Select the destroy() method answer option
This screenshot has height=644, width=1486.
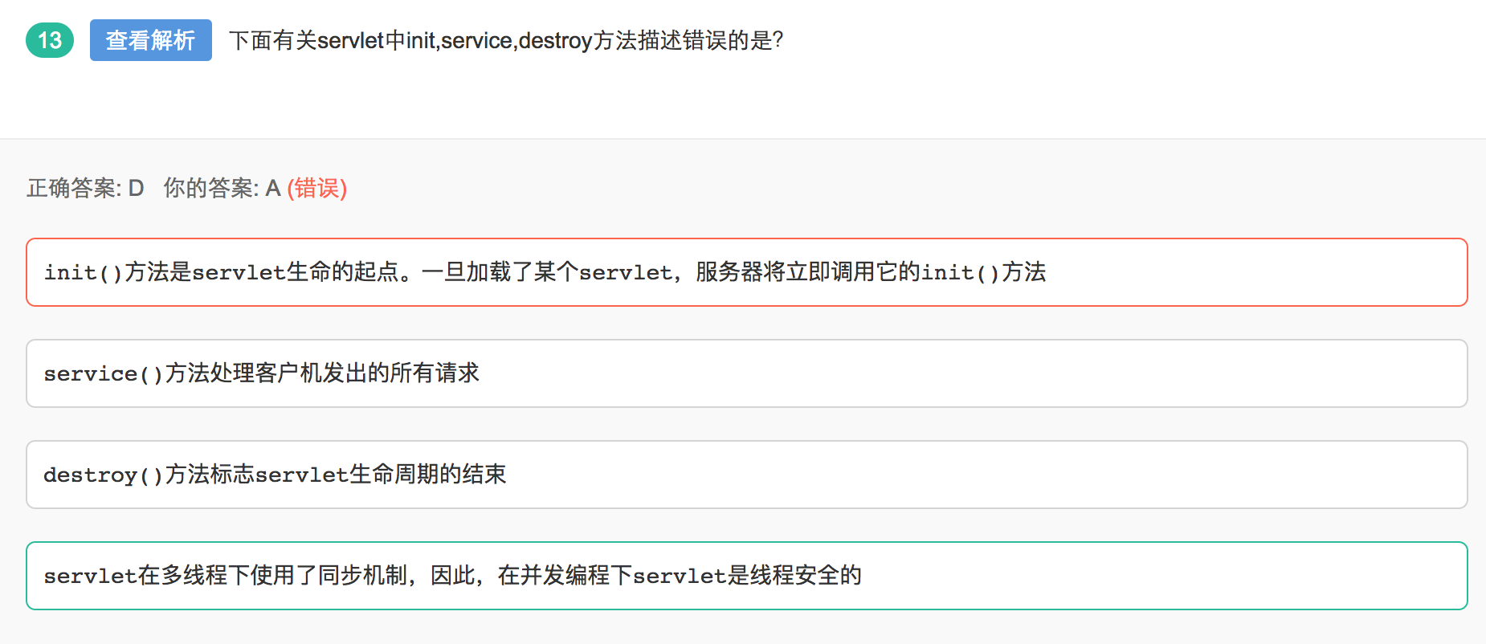click(747, 475)
